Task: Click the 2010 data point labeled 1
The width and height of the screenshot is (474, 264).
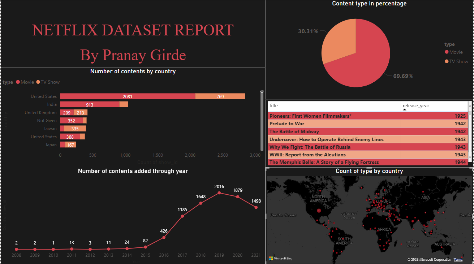Action: click(x=53, y=249)
